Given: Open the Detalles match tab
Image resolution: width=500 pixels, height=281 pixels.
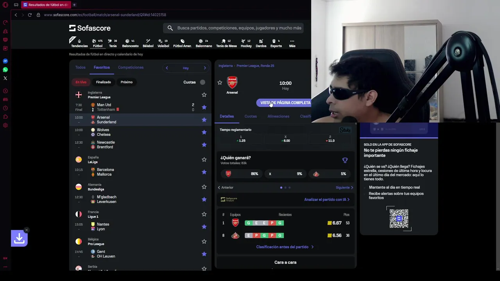Looking at the screenshot, I should pyautogui.click(x=227, y=116).
